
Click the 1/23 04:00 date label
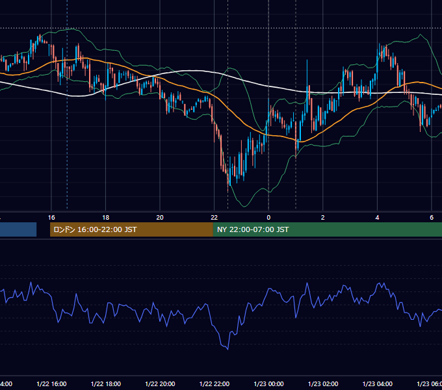click(x=378, y=383)
